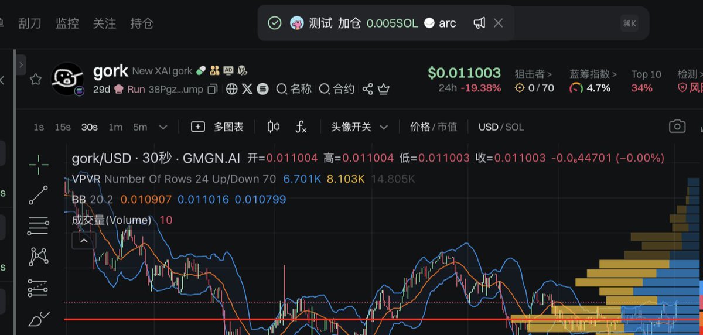Click the arc token in notification
Screen dimensions: 703x335
coord(439,23)
